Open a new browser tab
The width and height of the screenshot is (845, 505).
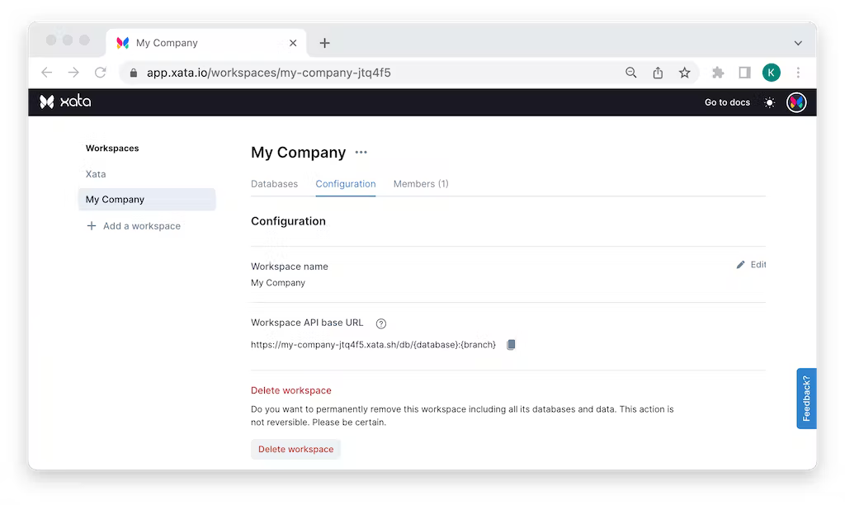[324, 43]
